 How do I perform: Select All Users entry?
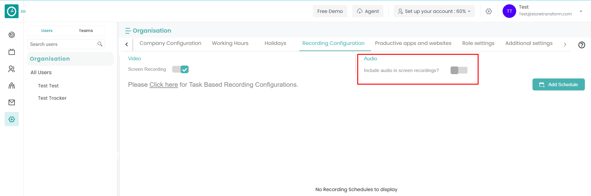click(x=41, y=72)
